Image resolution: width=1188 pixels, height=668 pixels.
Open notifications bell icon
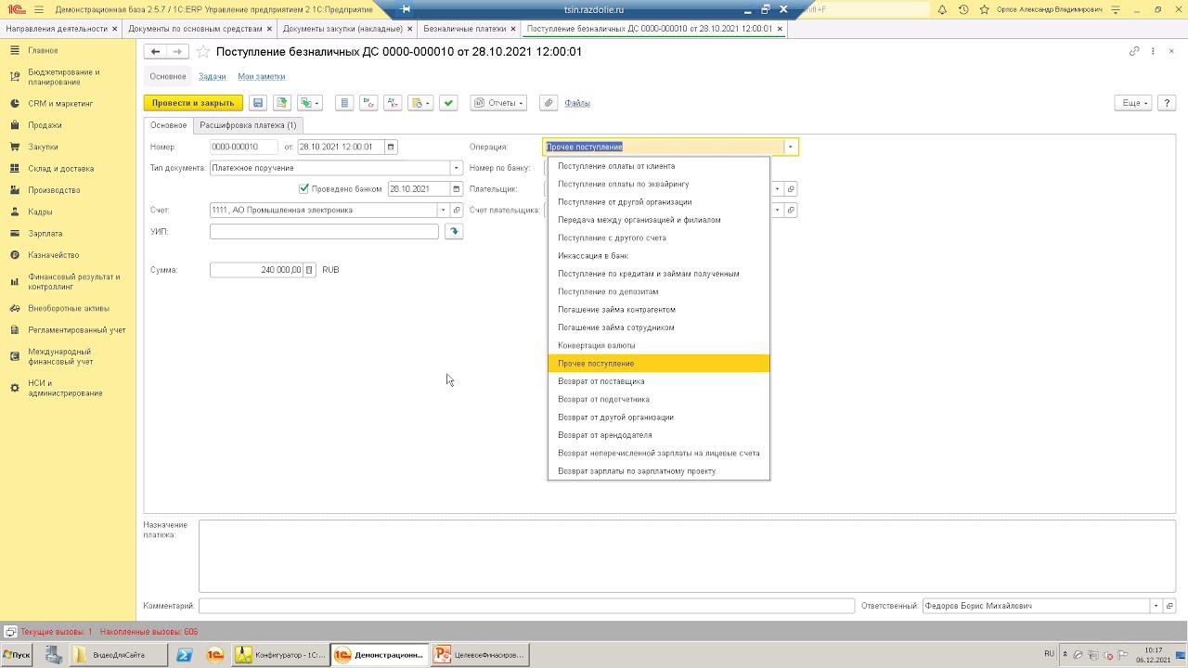click(x=942, y=9)
